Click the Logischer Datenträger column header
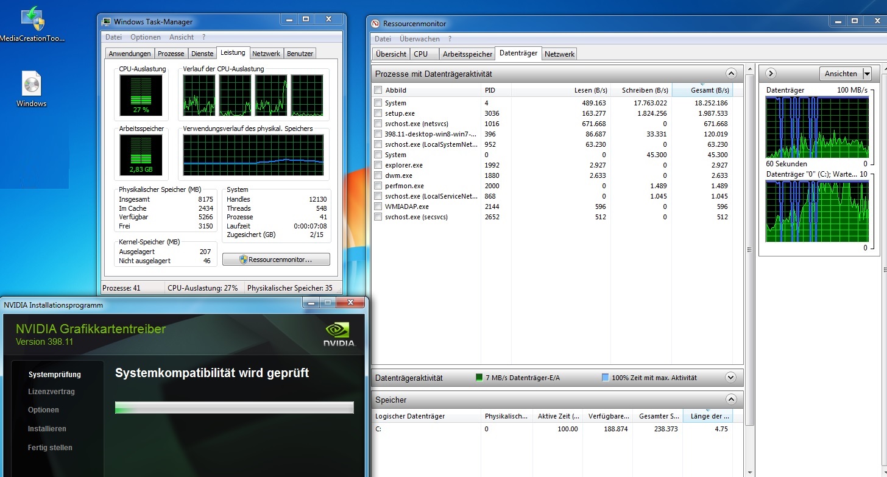Screen dimensions: 887x477 click(x=427, y=416)
